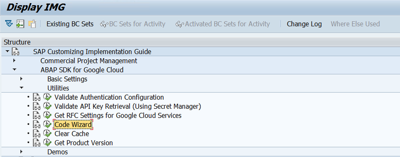This screenshot has height=157, width=400.
Task: Open documentation icon beside SAP Customizing Implementation Guide
Action: [x=15, y=52]
